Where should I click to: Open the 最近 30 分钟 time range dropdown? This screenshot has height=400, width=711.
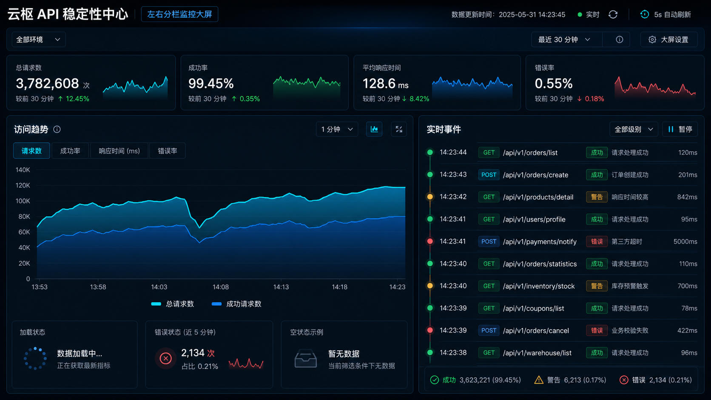point(566,40)
